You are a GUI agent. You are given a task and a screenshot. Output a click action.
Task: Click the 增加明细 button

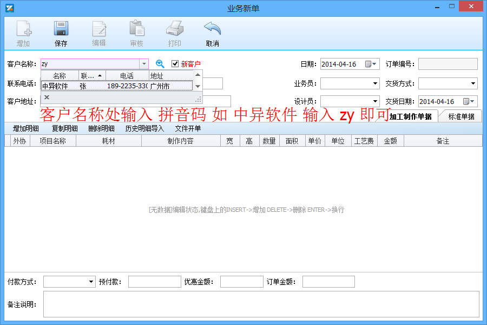coord(26,128)
